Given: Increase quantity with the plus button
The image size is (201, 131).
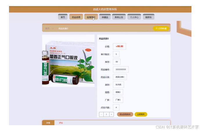Looking at the screenshot, I should point(112,114).
